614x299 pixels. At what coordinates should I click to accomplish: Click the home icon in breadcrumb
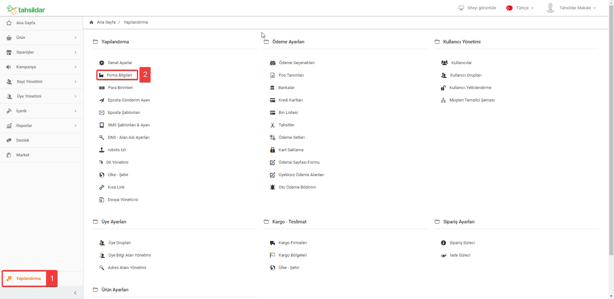tap(91, 22)
